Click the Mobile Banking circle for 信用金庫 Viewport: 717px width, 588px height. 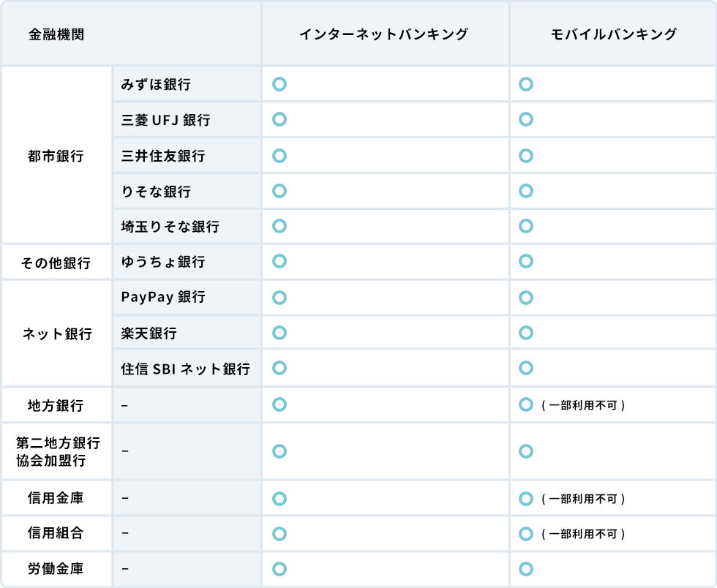pos(525,499)
